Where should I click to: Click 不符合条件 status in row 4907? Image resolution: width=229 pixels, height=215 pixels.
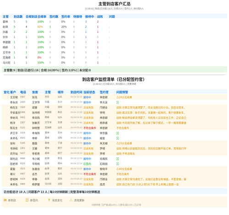pos(90,174)
